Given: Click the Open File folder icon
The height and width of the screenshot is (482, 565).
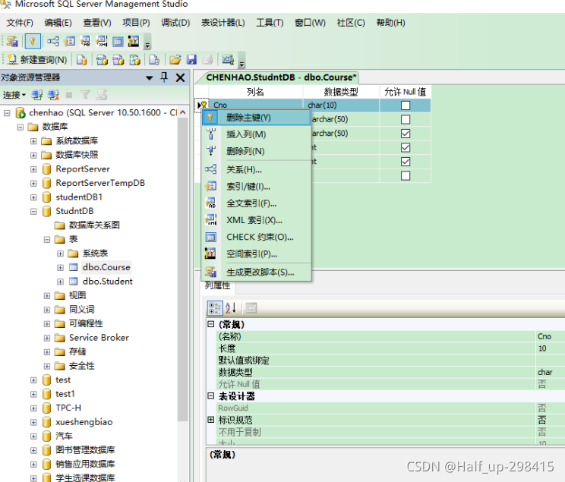Looking at the screenshot, I should coord(175,59).
